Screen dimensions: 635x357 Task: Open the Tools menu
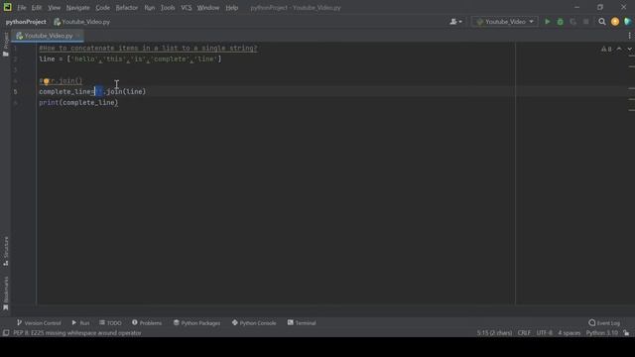(168, 8)
